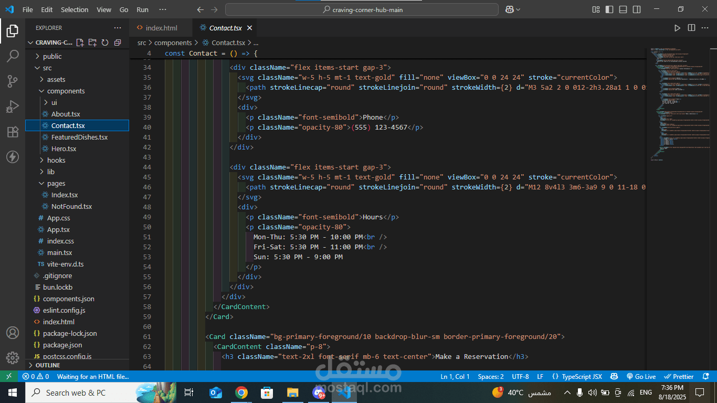Open the Source Control view
Screen dimensions: 717x403
pos(13,81)
